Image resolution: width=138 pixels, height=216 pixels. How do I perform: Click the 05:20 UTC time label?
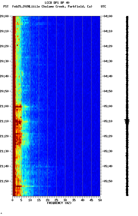click(108, 136)
